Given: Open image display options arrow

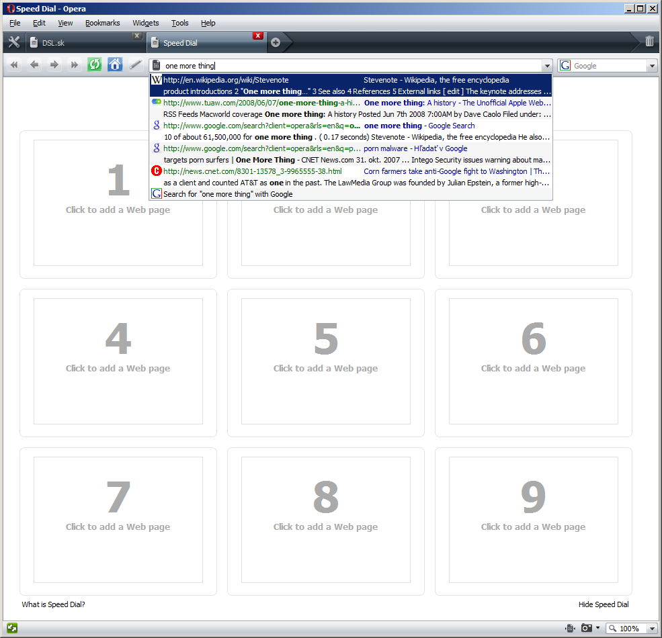Looking at the screenshot, I should (x=598, y=628).
